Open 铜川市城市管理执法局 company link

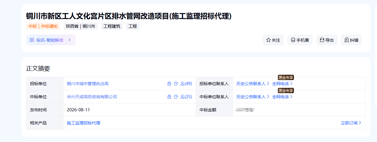click(88, 84)
